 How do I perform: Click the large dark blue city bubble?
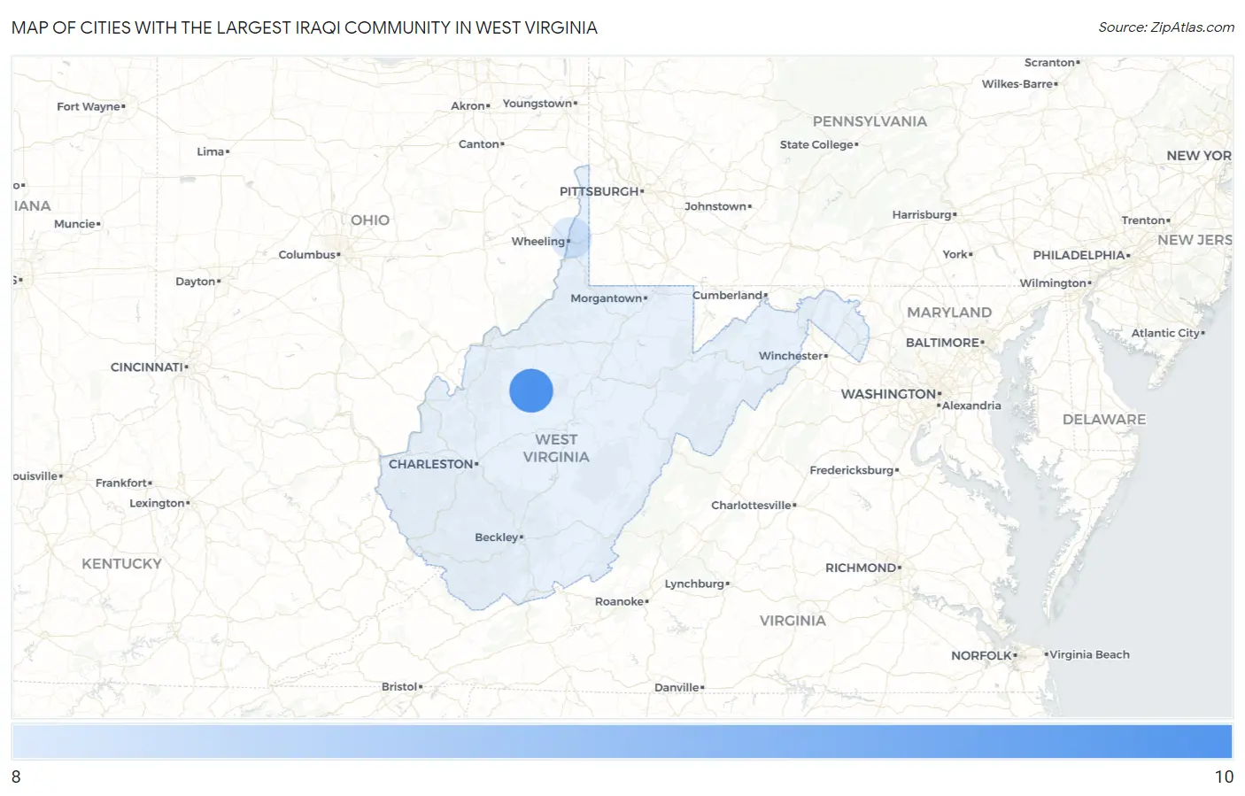531,390
